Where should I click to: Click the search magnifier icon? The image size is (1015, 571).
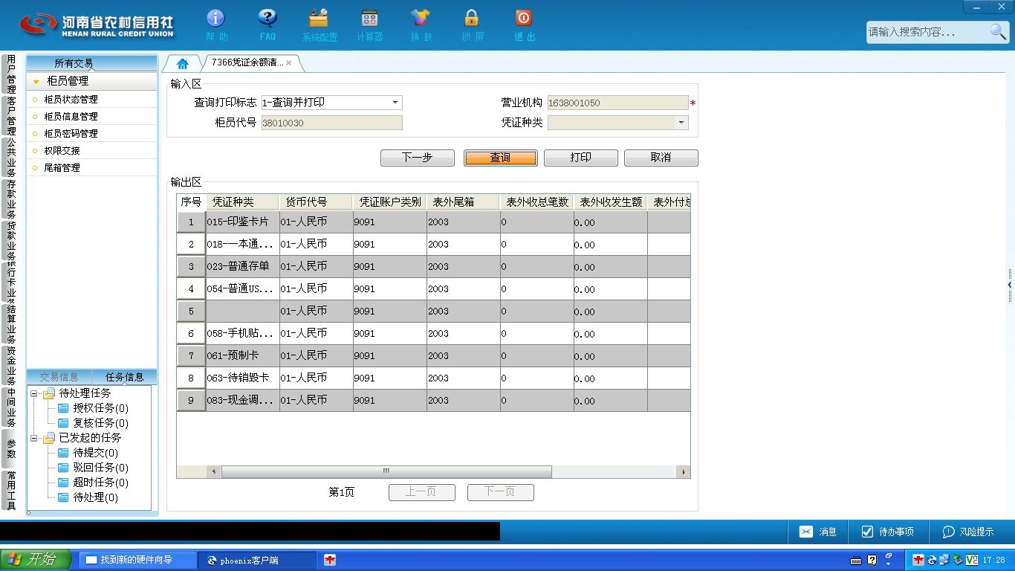tap(998, 31)
